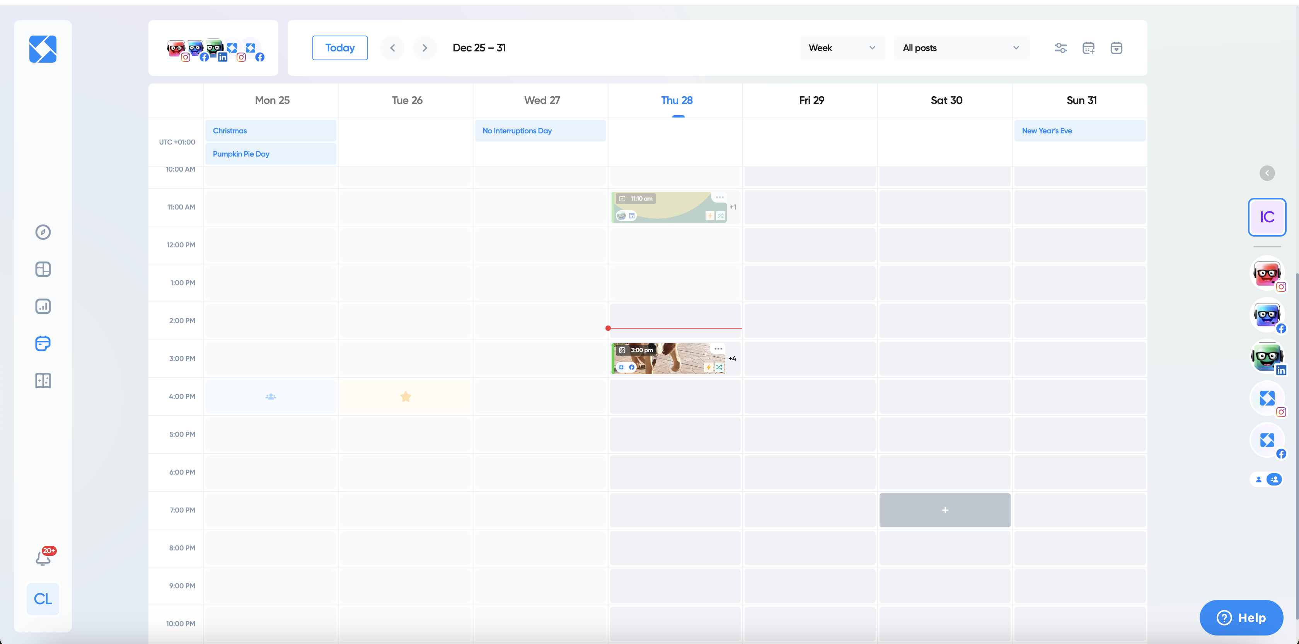Screen dimensions: 1299x644
Task: Click the grid/table view icon
Action: (x=42, y=269)
